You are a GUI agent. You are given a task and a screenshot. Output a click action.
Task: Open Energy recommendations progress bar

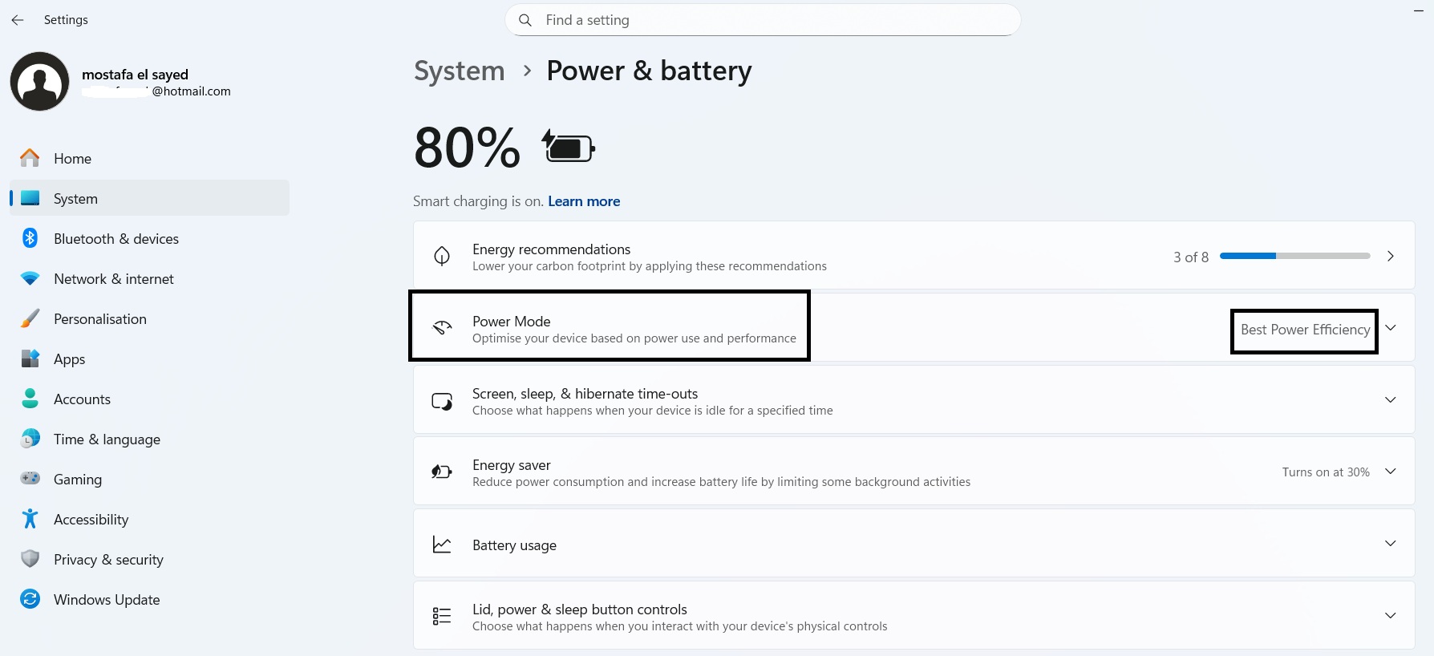click(x=1294, y=256)
